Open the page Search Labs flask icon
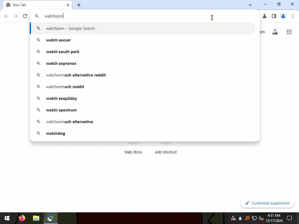299x224 pixels. pyautogui.click(x=275, y=32)
